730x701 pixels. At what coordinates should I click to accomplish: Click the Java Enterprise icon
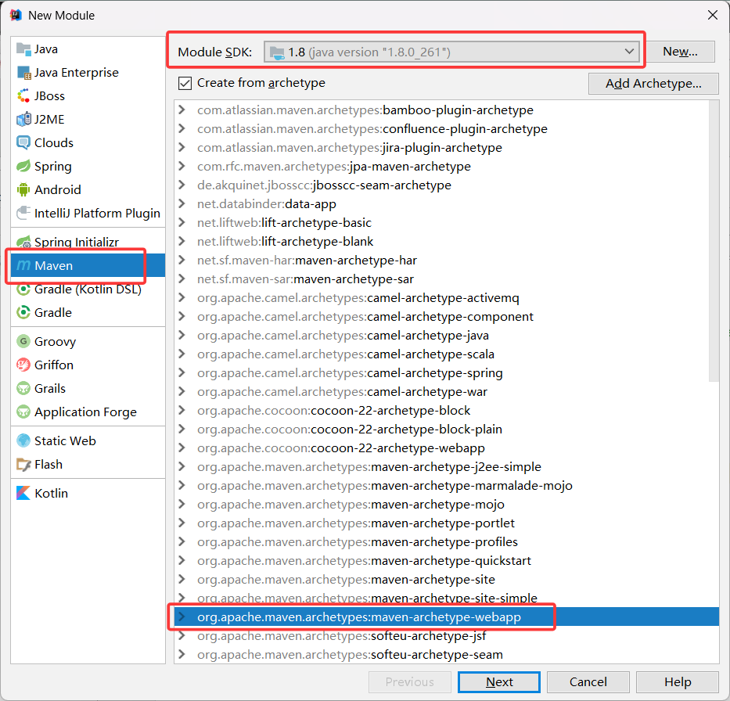pyautogui.click(x=23, y=73)
